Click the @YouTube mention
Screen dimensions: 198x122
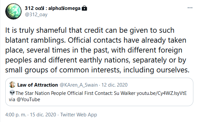(28, 100)
